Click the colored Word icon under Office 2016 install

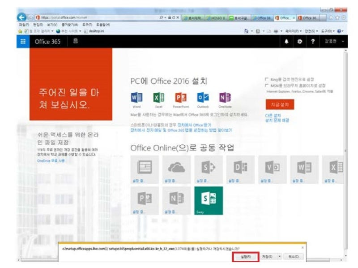tap(136, 98)
